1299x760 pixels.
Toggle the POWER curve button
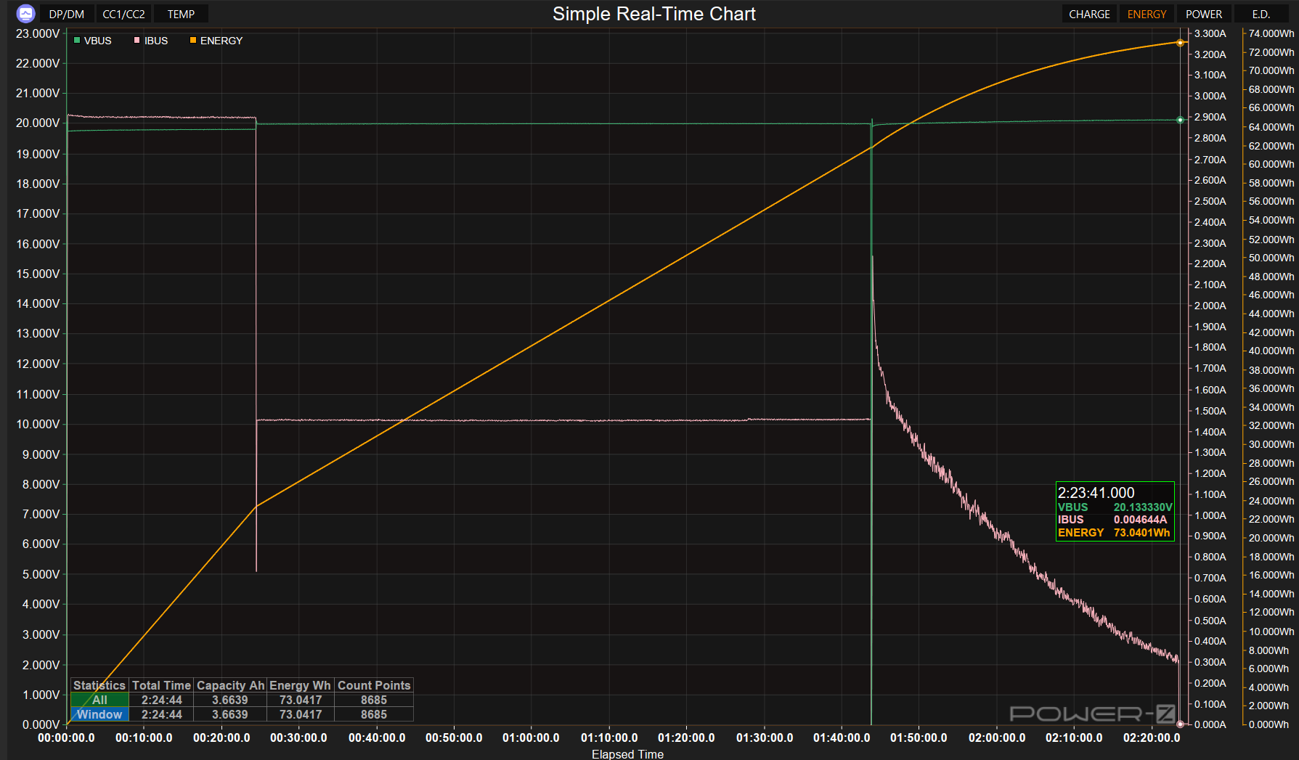pos(1204,14)
